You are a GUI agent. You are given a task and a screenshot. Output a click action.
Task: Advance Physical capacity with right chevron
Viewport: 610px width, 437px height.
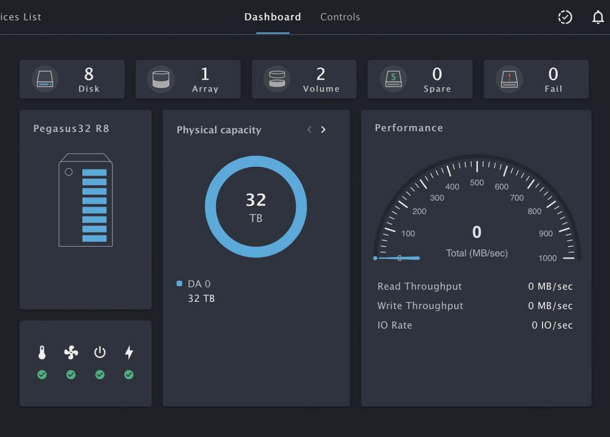tap(323, 130)
